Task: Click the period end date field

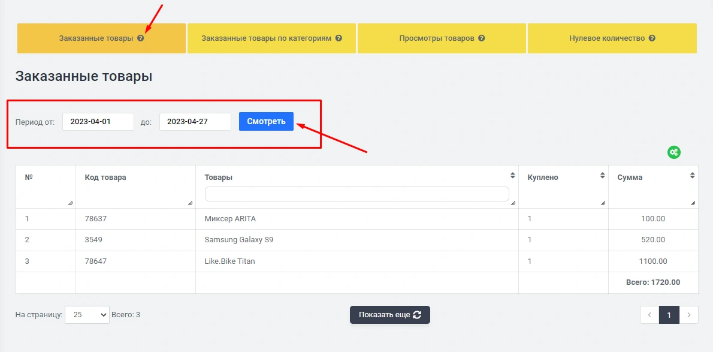Action: (x=195, y=122)
